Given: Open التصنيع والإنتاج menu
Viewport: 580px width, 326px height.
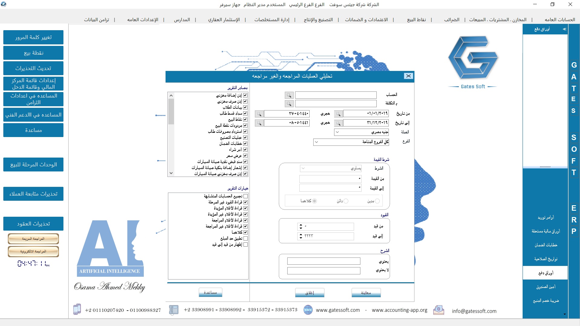Looking at the screenshot, I should (x=318, y=20).
